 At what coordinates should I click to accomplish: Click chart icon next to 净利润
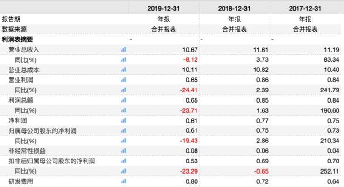pyautogui.click(x=123, y=121)
